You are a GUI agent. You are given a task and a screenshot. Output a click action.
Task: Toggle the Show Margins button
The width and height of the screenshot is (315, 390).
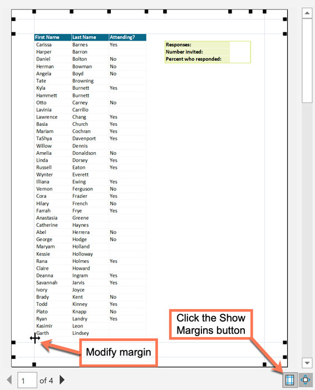click(x=289, y=380)
